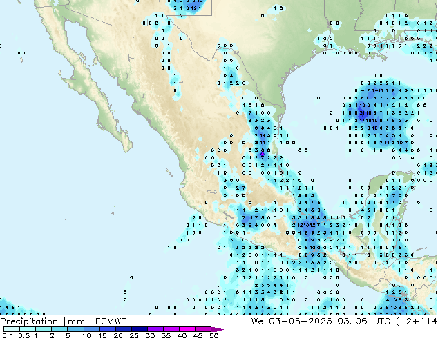Click the 40–45 mm magenta legend swatch
438x338 pixels.
click(x=187, y=329)
